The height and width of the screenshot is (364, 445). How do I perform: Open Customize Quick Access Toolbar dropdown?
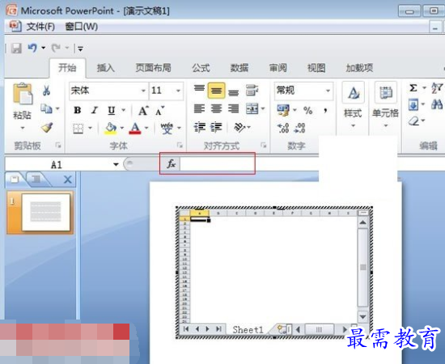pyautogui.click(x=80, y=49)
